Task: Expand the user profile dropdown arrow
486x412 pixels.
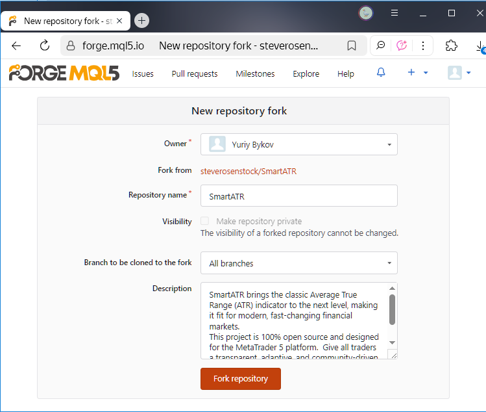Action: [x=468, y=73]
